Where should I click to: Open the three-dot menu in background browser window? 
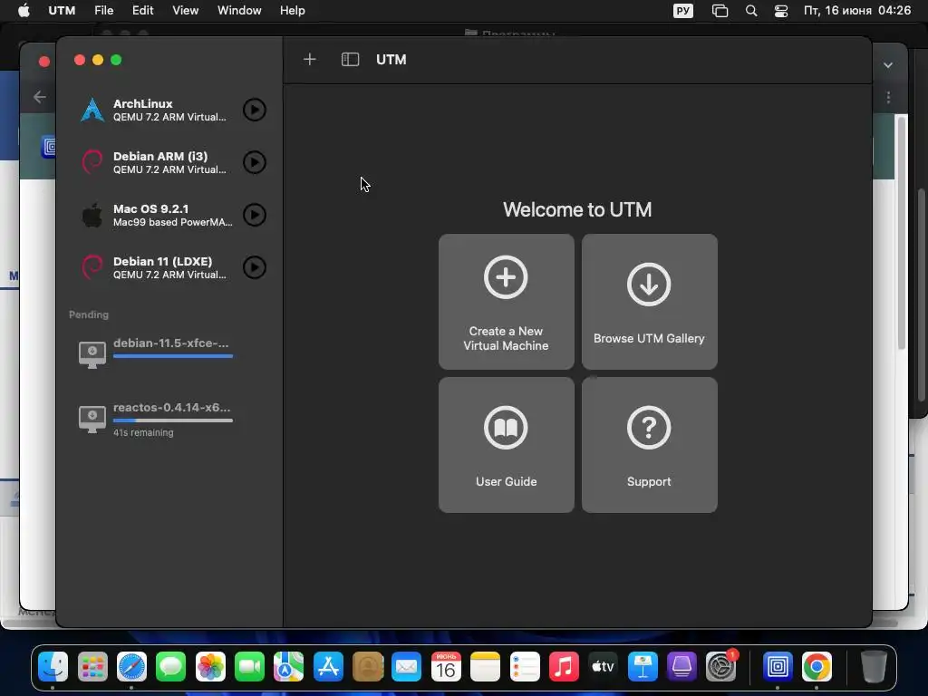888,97
